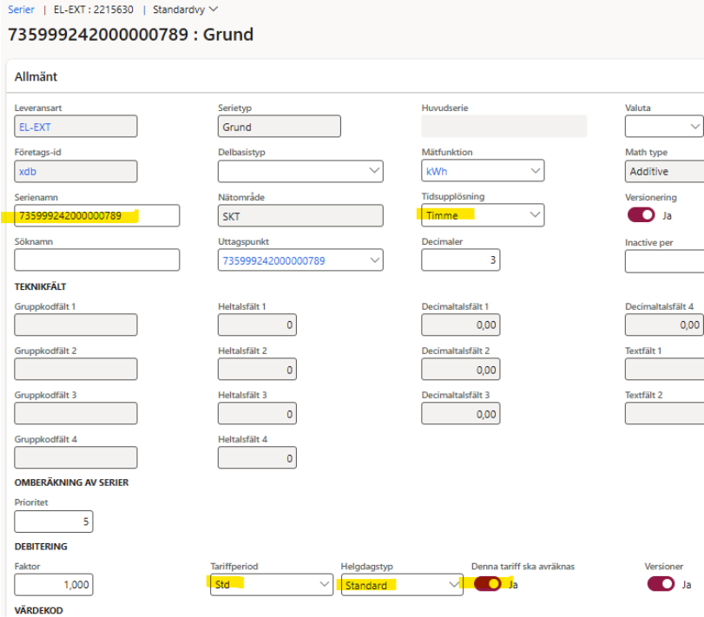Collapse the Allmänt section header
The height and width of the screenshot is (617, 704).
(36, 77)
